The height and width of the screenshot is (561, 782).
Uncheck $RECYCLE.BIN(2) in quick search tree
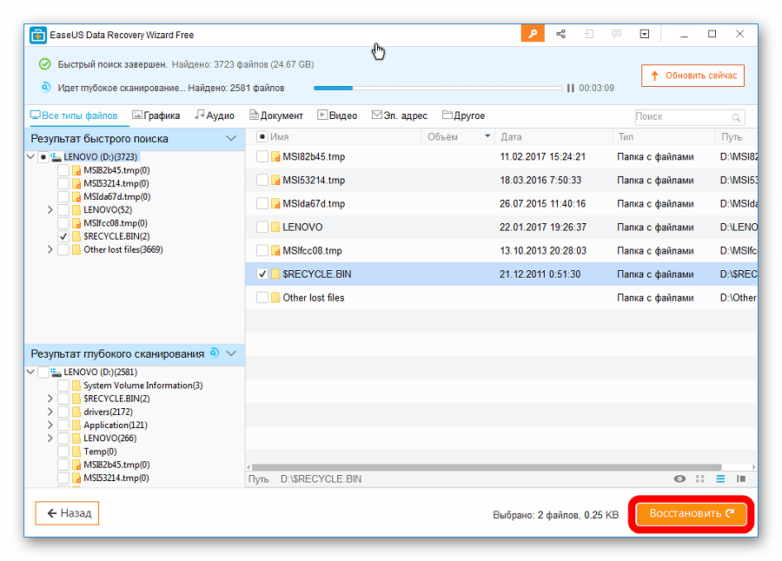click(x=63, y=236)
